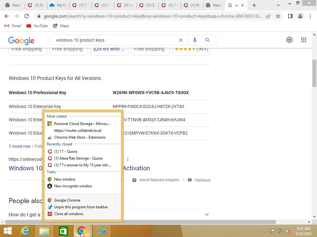Screen dimensions: 317x237
Task: Expand the '1 more row' link
Action: click(20, 146)
